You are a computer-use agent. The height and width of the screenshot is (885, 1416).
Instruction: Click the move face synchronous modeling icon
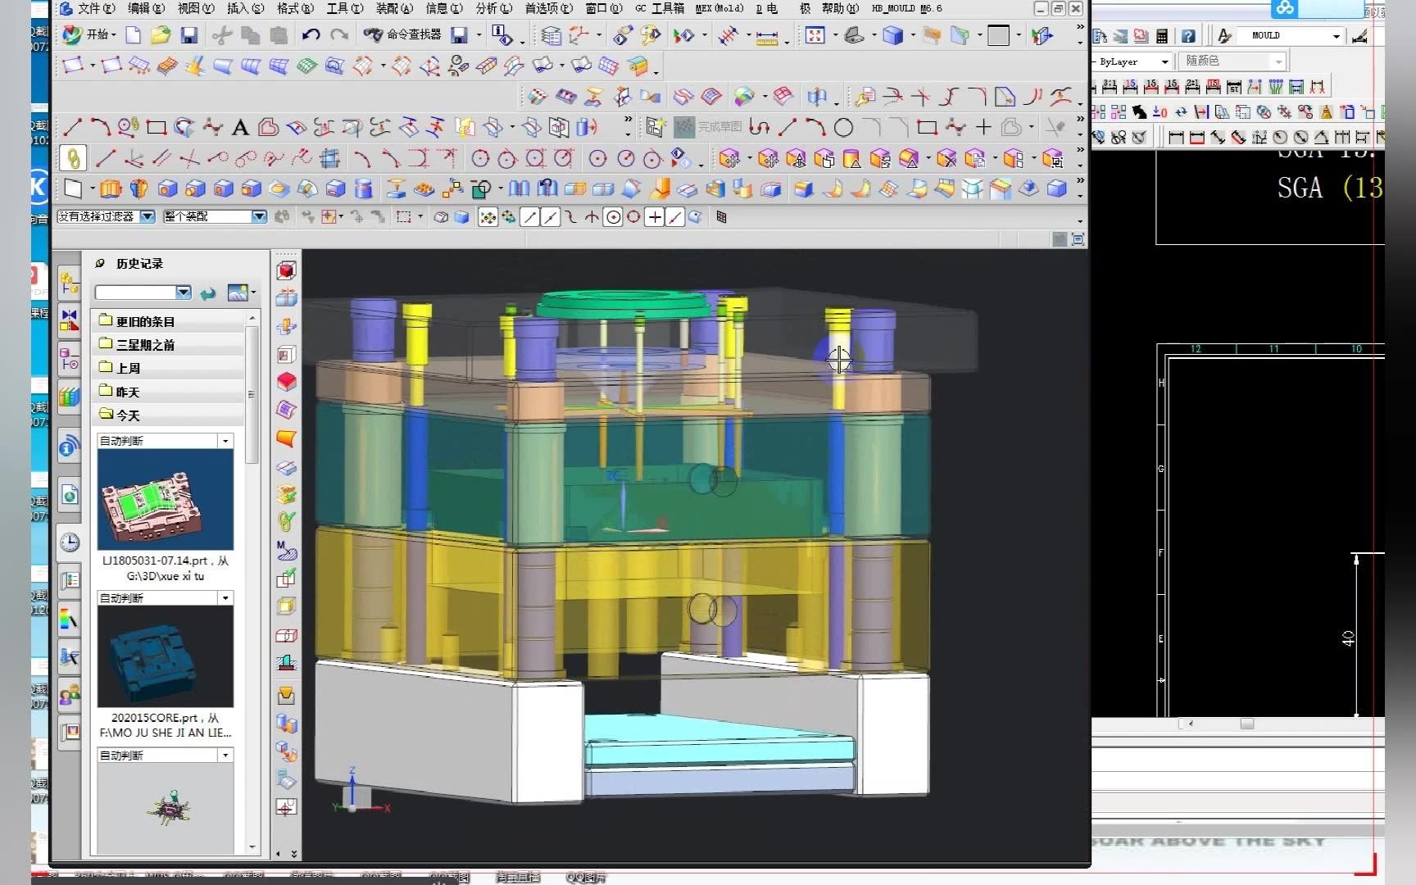729,158
